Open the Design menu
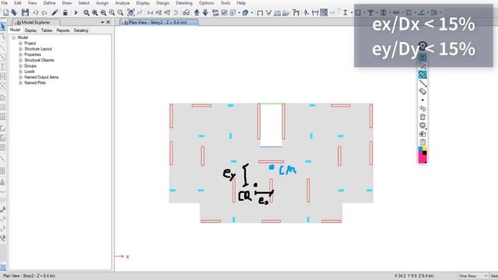Screen dimensions: 498x280 (x=163, y=3)
